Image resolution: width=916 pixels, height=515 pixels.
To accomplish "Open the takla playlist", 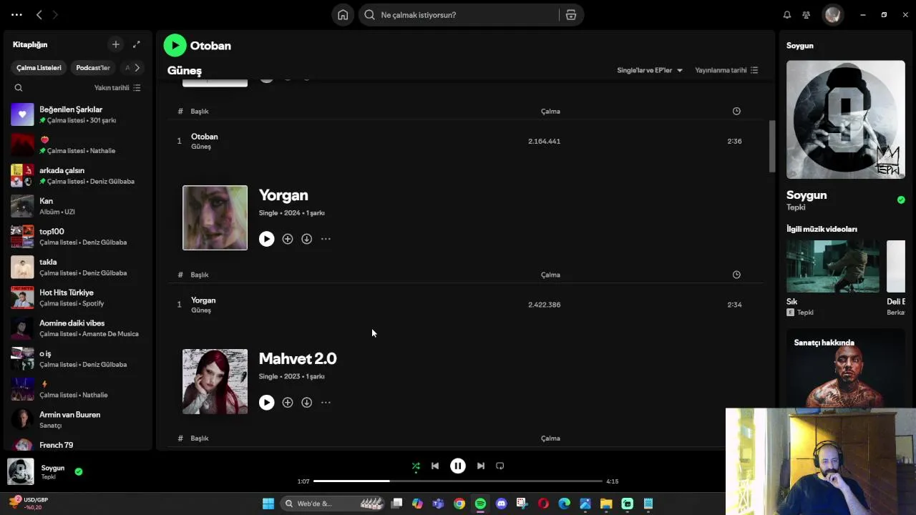I will 78,267.
